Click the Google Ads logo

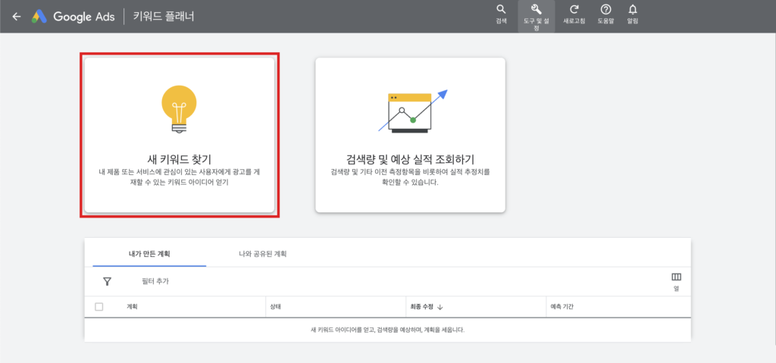coord(39,16)
